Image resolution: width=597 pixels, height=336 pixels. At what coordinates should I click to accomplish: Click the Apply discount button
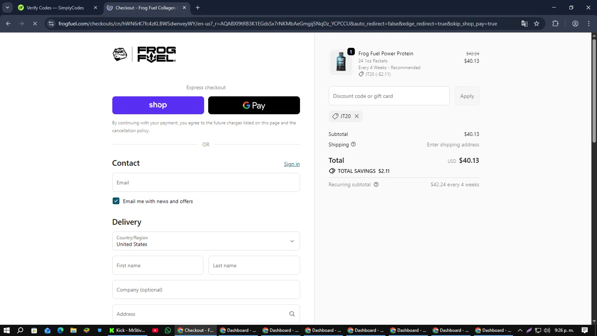[x=467, y=96]
